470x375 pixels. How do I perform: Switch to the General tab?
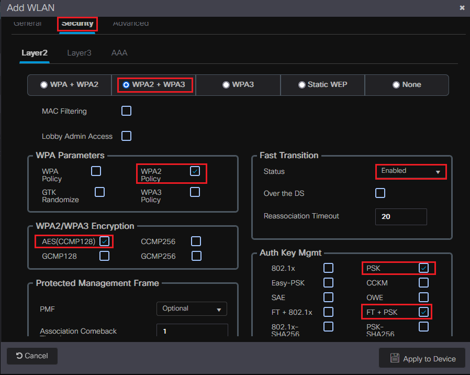pyautogui.click(x=27, y=24)
